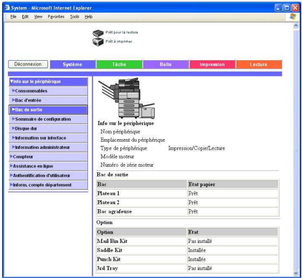Click the Bac column header
Image resolution: width=302 pixels, height=278 pixels.
142,184
